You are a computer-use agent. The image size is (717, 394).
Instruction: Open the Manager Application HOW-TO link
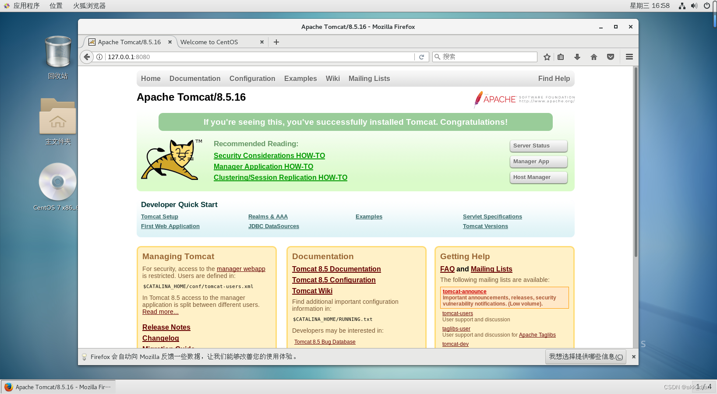(x=263, y=166)
